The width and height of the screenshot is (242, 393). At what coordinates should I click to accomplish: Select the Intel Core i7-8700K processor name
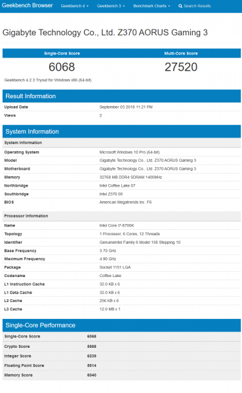coord(117,225)
